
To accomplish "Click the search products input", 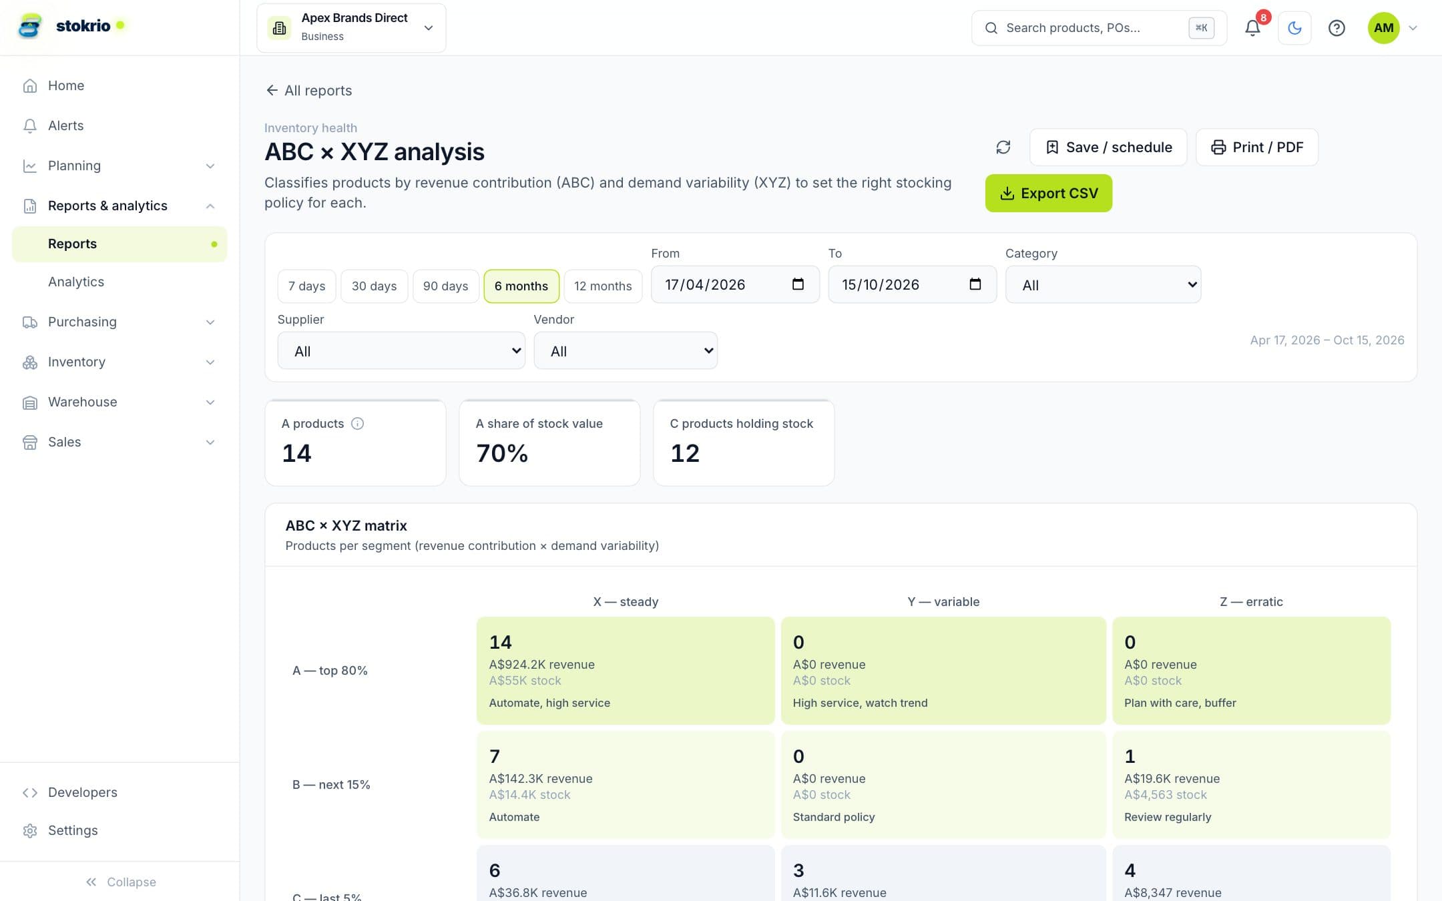I will point(1099,28).
